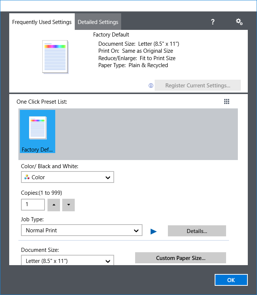Open the Custom Paper Size... dialog
Image resolution: width=257 pixels, height=295 pixels.
(x=180, y=258)
